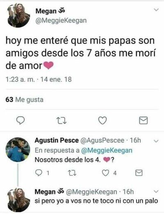
Task: Send Megan's main tweet via direct message
Action: coord(143,120)
